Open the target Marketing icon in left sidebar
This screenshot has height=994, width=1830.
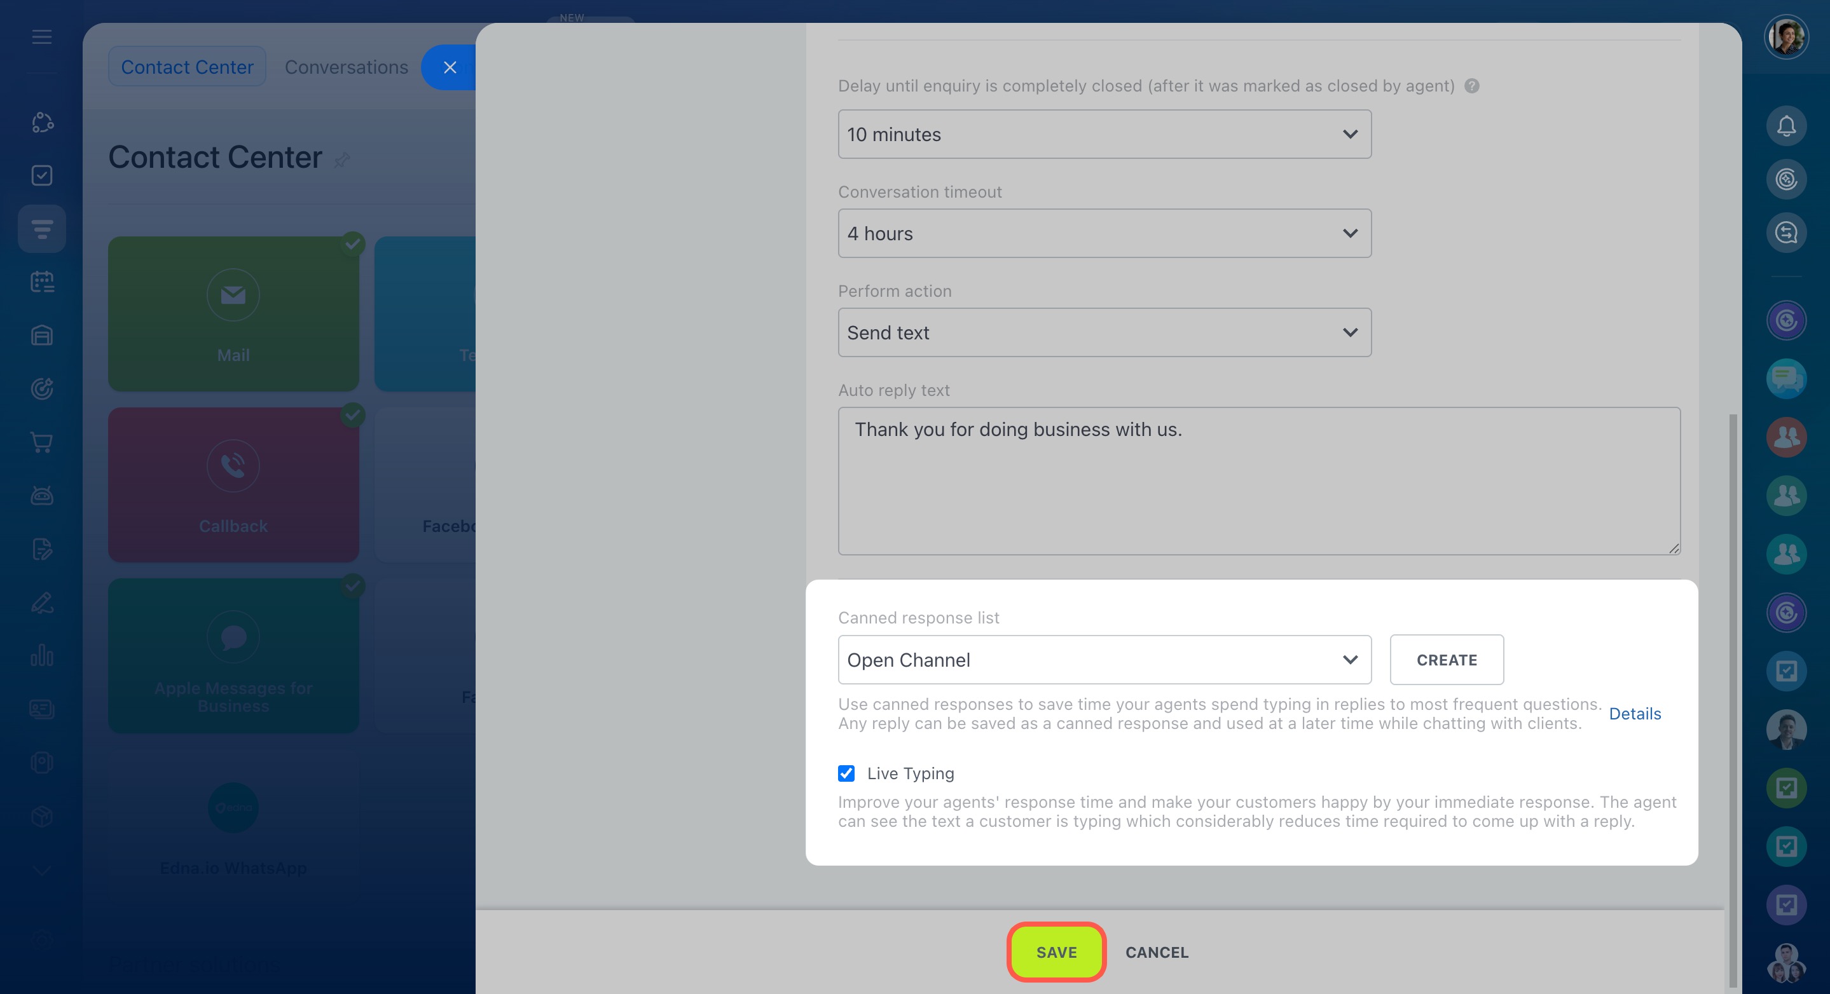pyautogui.click(x=42, y=388)
